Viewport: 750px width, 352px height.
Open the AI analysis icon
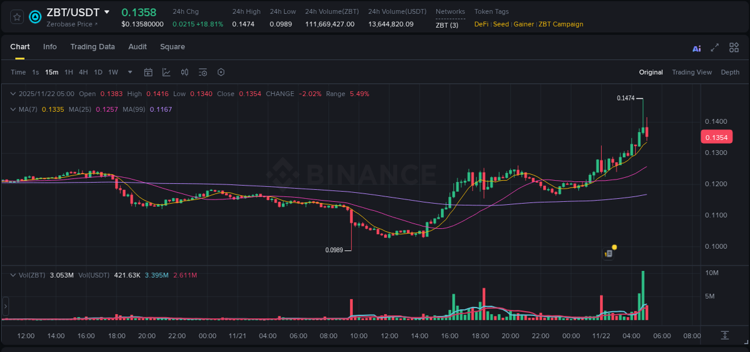coord(696,47)
